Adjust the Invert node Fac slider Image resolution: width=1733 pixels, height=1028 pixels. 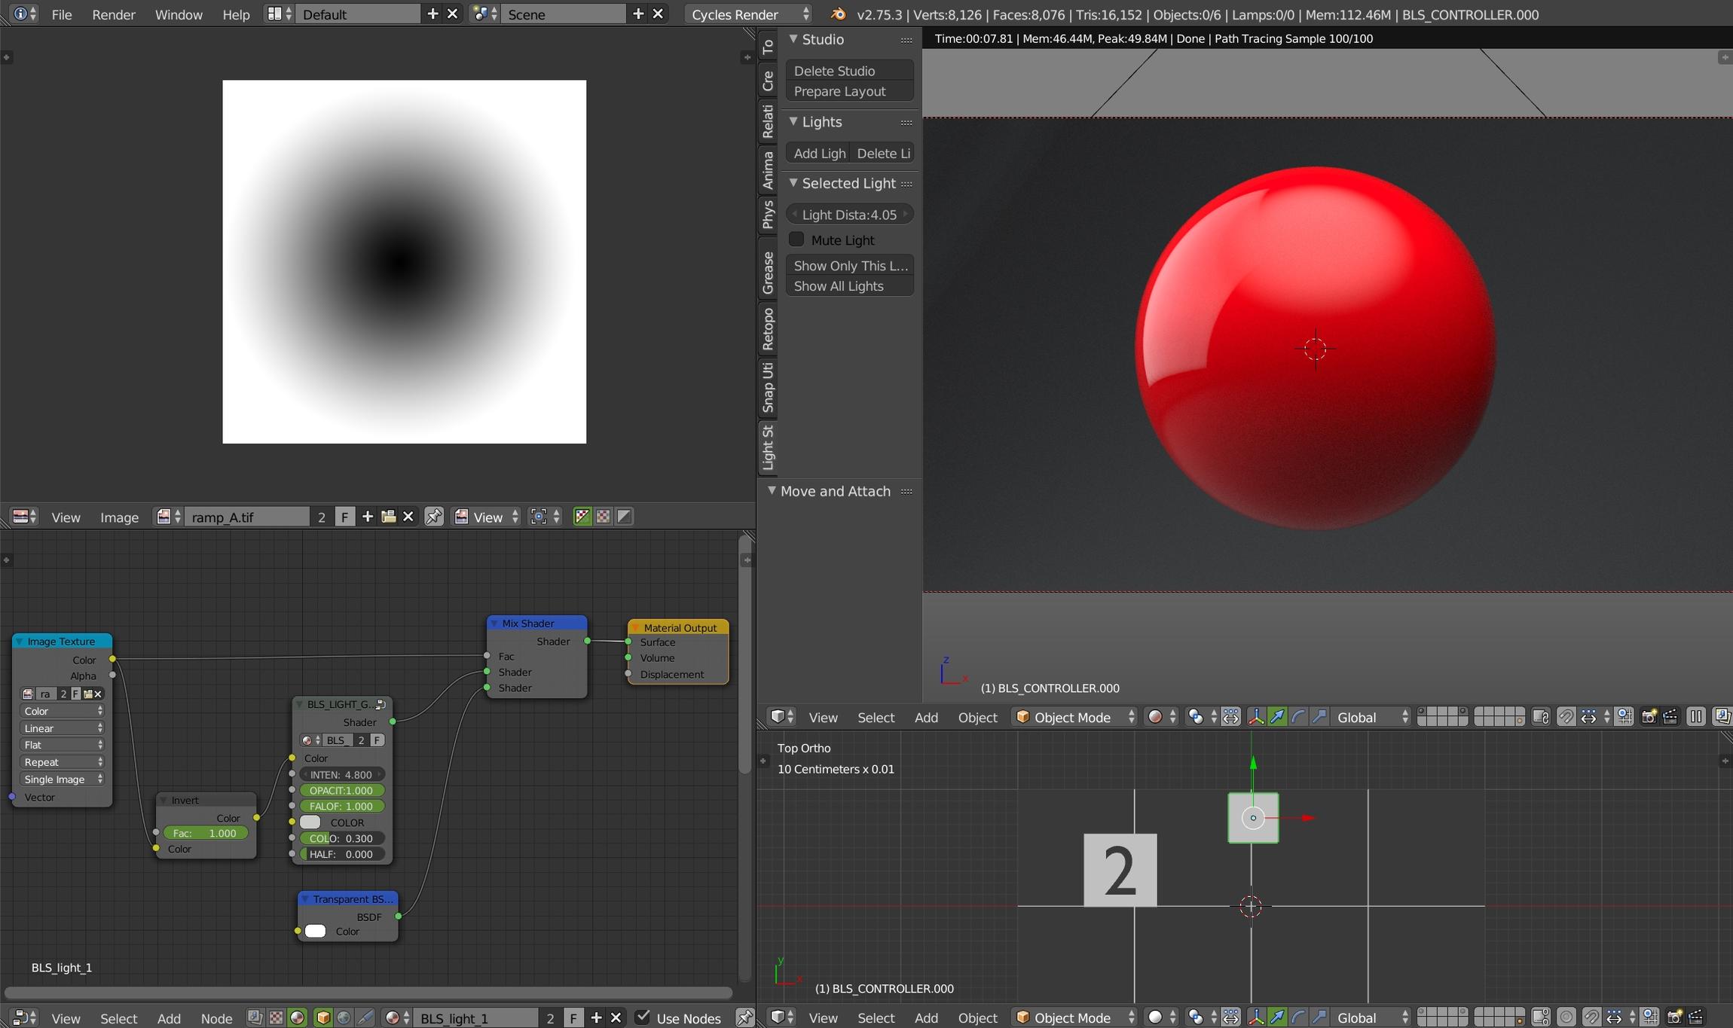click(x=206, y=833)
